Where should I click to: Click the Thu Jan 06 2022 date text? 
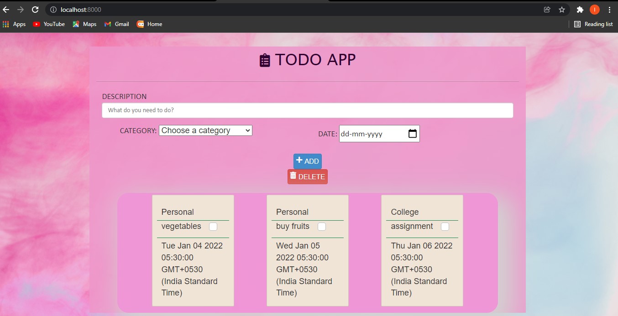[x=422, y=269]
